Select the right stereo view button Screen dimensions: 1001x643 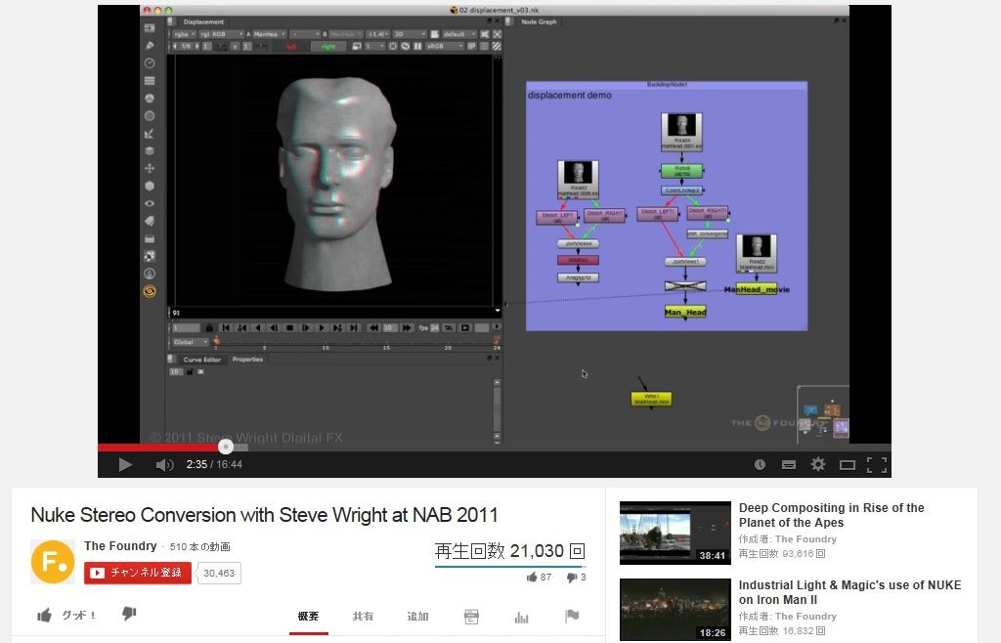pyautogui.click(x=328, y=47)
